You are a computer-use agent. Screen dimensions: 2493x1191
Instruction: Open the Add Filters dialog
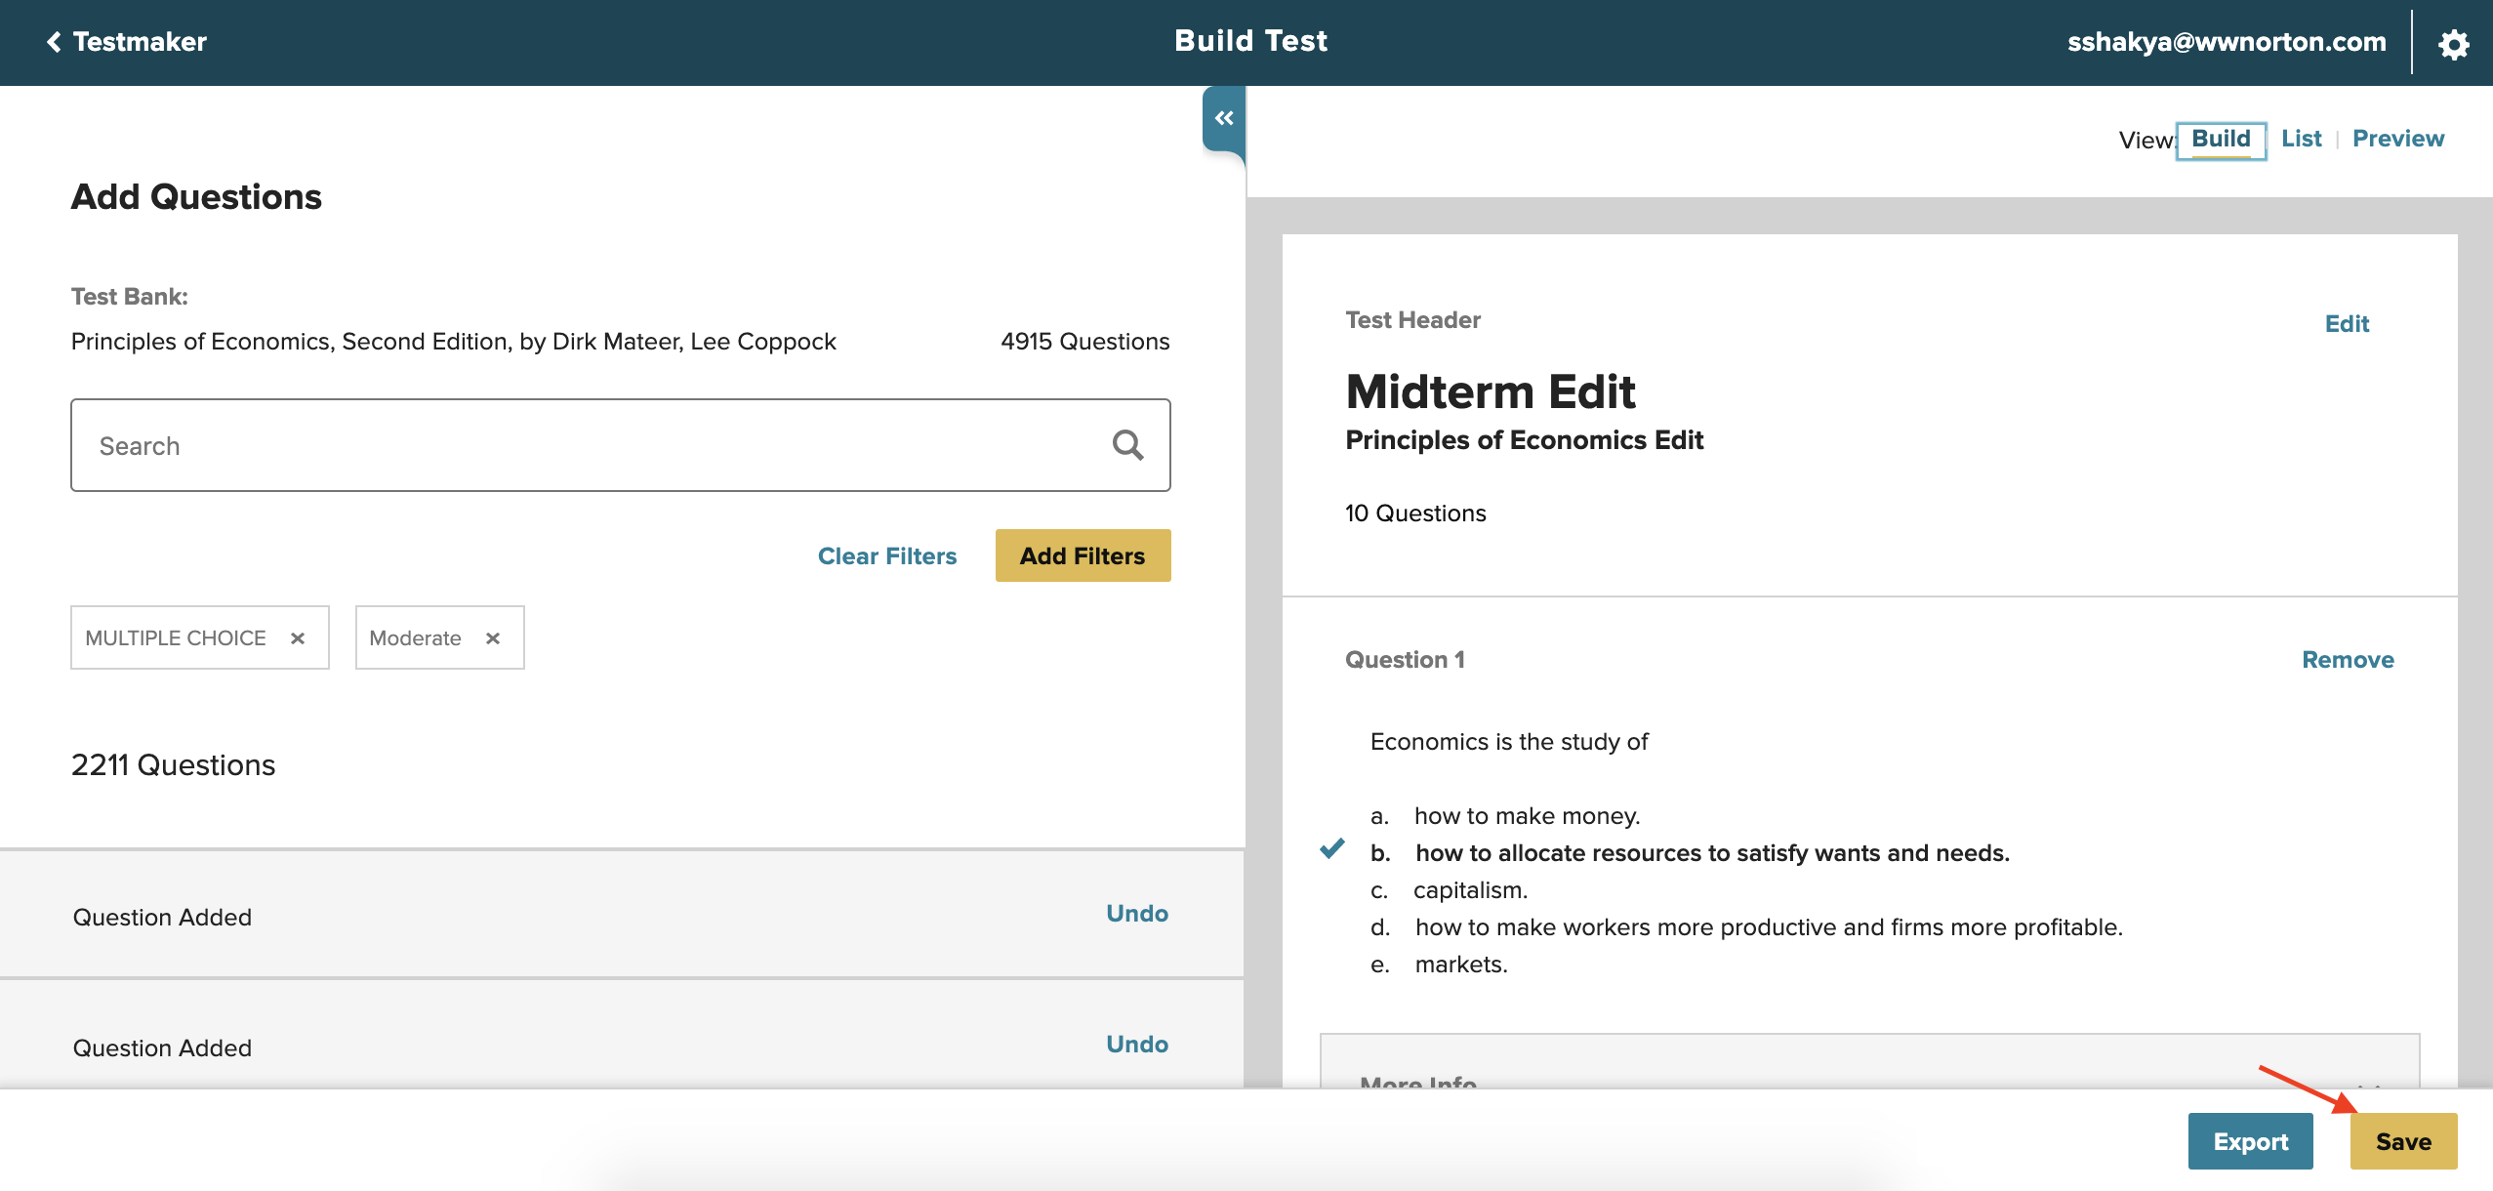tap(1082, 555)
